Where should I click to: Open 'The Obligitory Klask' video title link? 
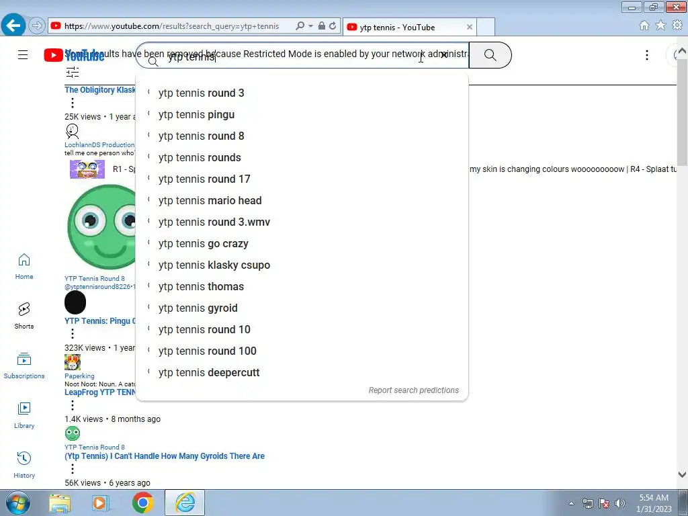pyautogui.click(x=100, y=90)
